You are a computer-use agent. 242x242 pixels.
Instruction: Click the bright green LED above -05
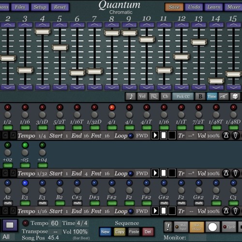pos(25,145)
